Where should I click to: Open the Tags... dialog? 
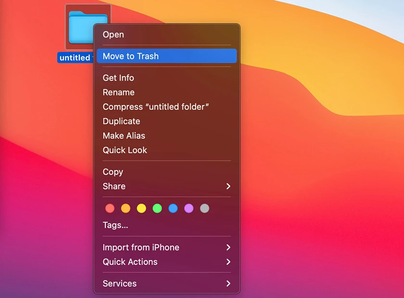point(167,225)
